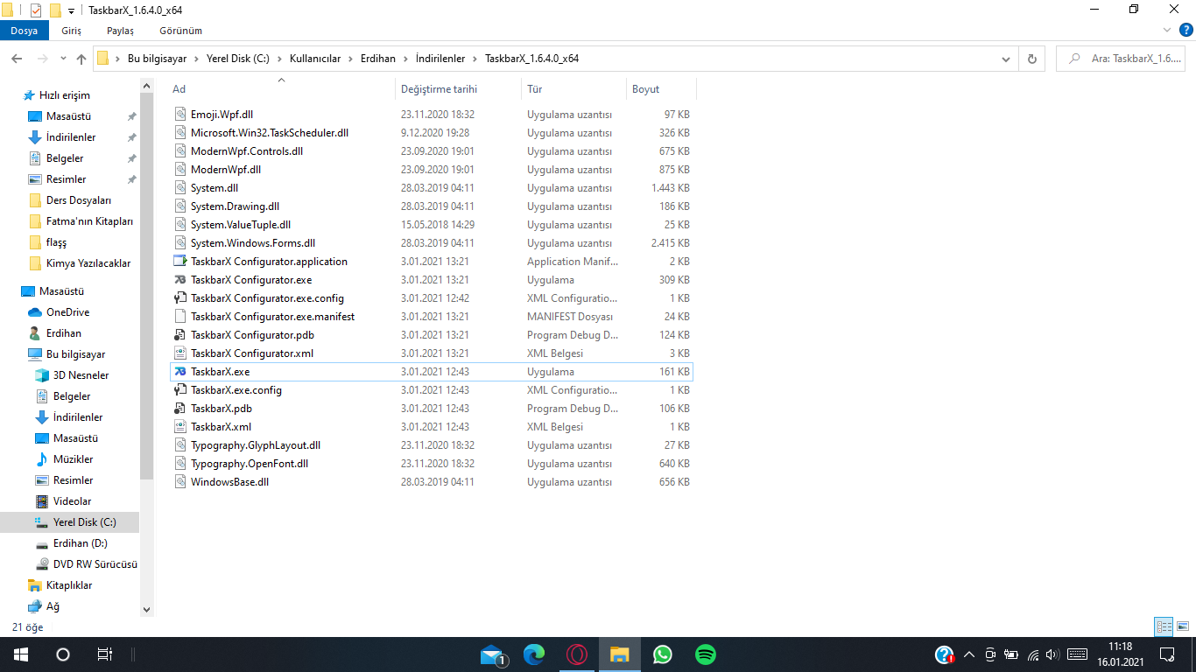Screen dimensions: 1196x672
Task: Click the search box labelled Ara: TaskbarX_1.6
Action: pos(1122,59)
